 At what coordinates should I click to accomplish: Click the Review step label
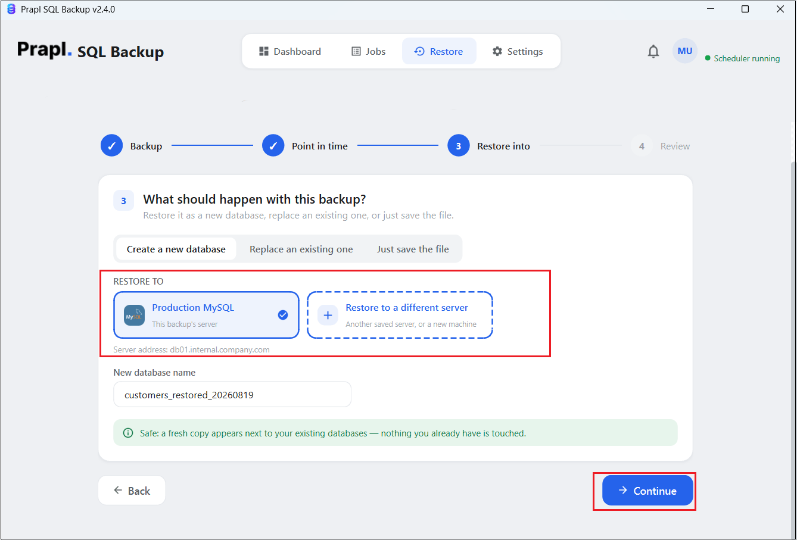pos(675,146)
